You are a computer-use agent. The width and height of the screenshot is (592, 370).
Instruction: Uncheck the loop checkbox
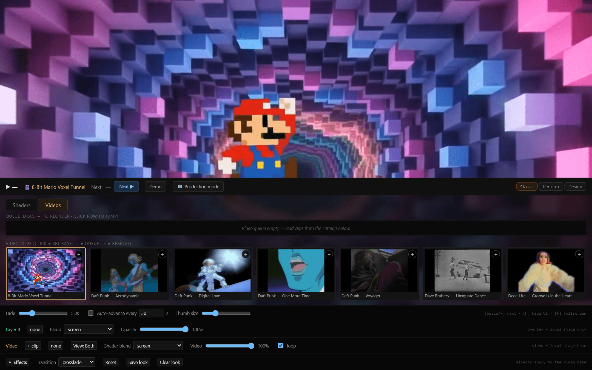[x=280, y=346]
